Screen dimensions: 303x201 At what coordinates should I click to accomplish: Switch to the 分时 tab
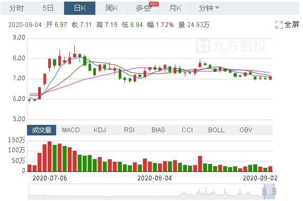[x=16, y=8]
